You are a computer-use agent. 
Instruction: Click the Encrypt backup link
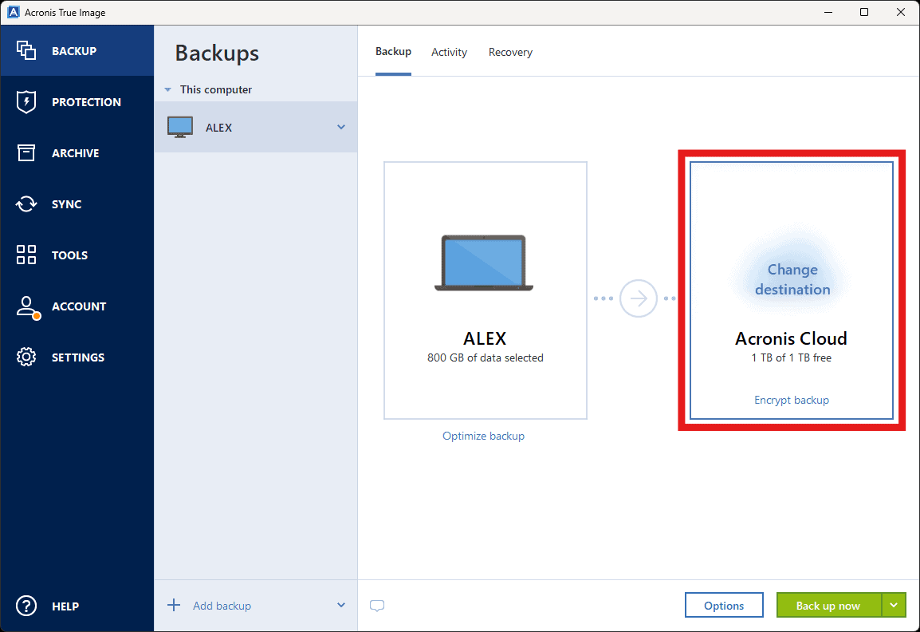[x=792, y=400]
